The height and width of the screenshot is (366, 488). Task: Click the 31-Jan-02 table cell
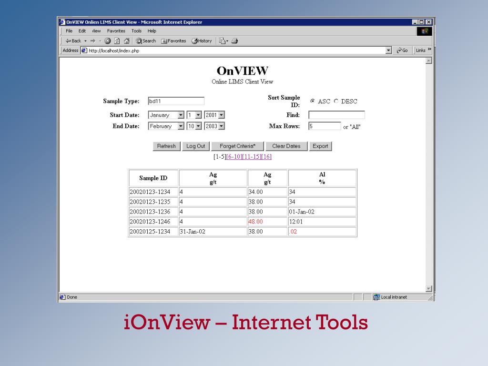pyautogui.click(x=213, y=232)
